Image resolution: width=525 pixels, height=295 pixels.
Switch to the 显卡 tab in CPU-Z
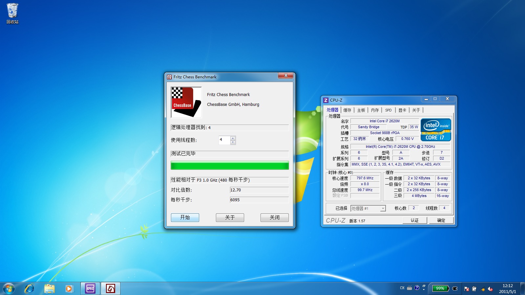point(402,110)
